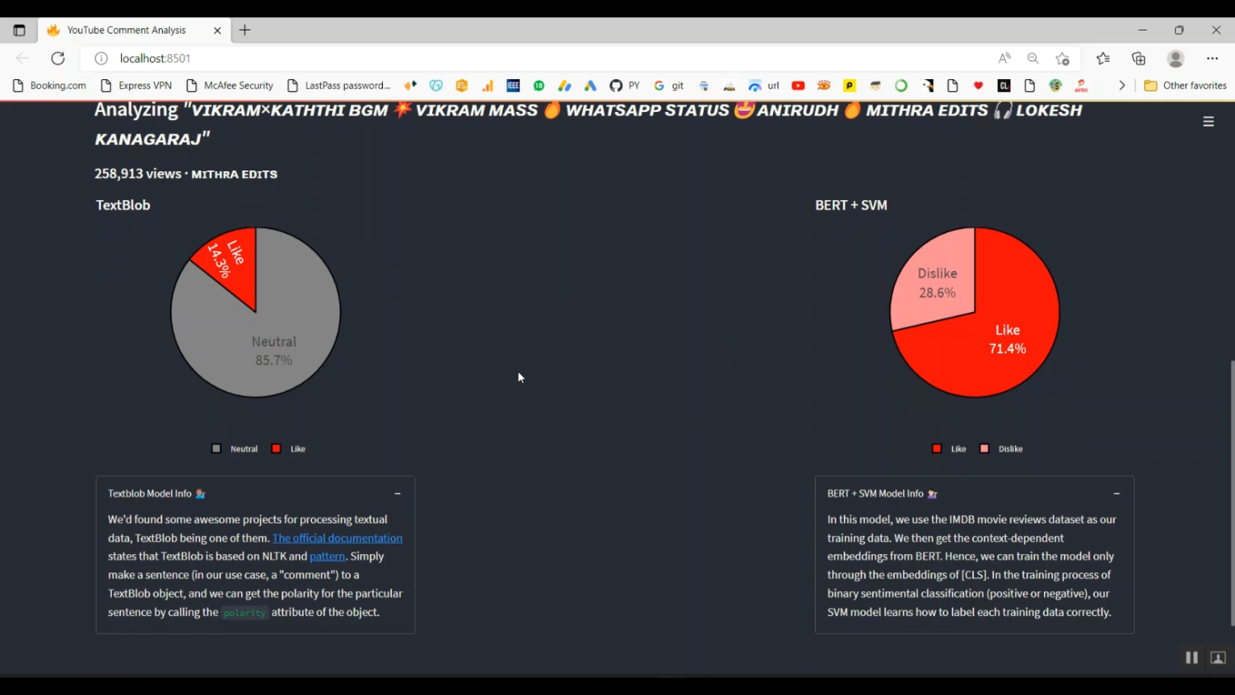This screenshot has width=1235, height=695.
Task: Open the IEEE bookmark icon
Action: point(513,86)
